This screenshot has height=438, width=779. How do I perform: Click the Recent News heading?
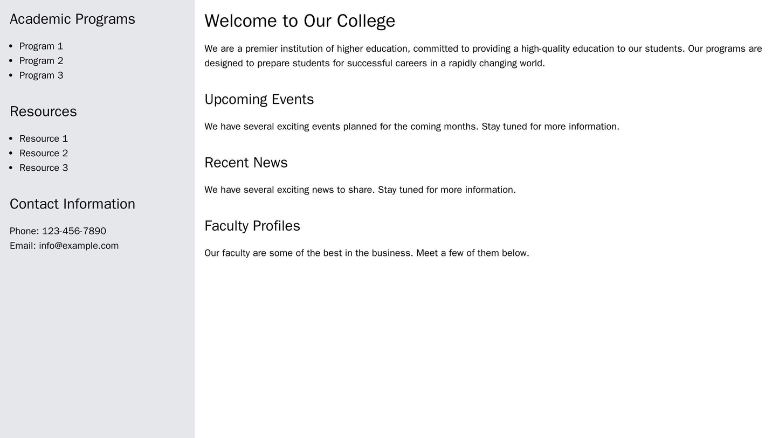[x=246, y=162]
